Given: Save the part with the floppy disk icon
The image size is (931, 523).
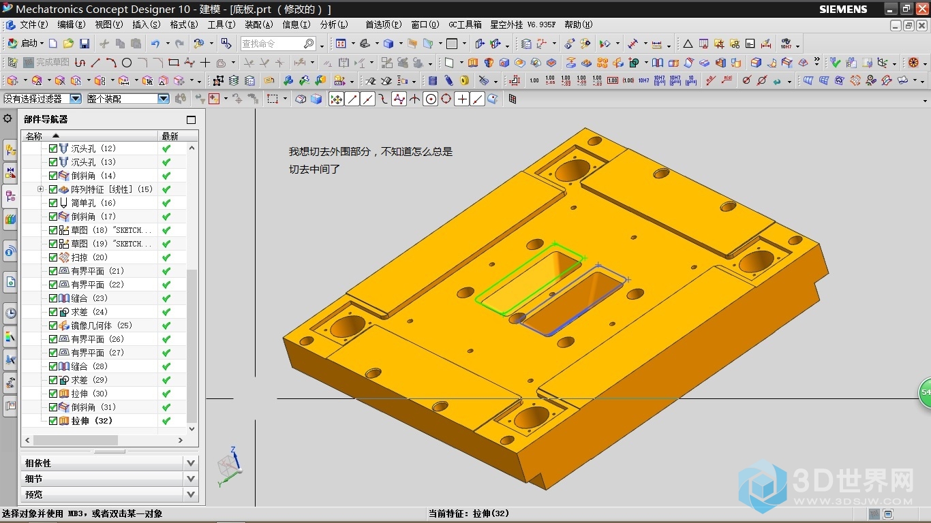Looking at the screenshot, I should [85, 44].
